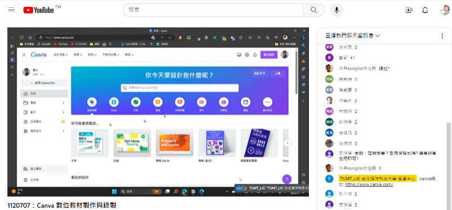This screenshot has height=210, width=452.
Task: Click the 'Try Canva Pro' button
Action: tap(44, 83)
